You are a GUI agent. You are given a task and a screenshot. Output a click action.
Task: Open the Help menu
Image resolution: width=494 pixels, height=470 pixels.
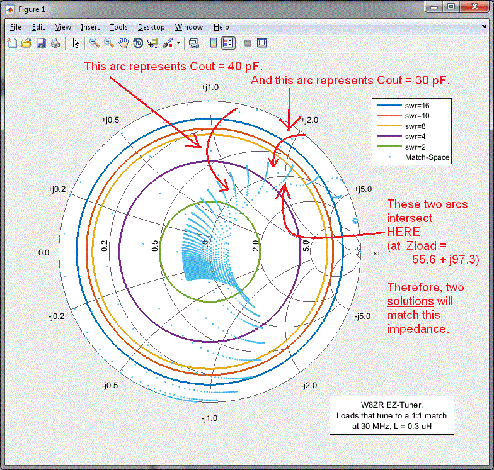click(x=221, y=27)
